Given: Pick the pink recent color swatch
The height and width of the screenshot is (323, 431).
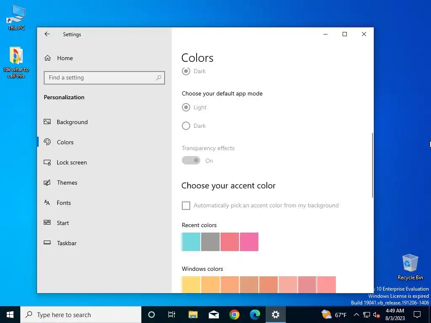Looking at the screenshot, I should pyautogui.click(x=249, y=242).
